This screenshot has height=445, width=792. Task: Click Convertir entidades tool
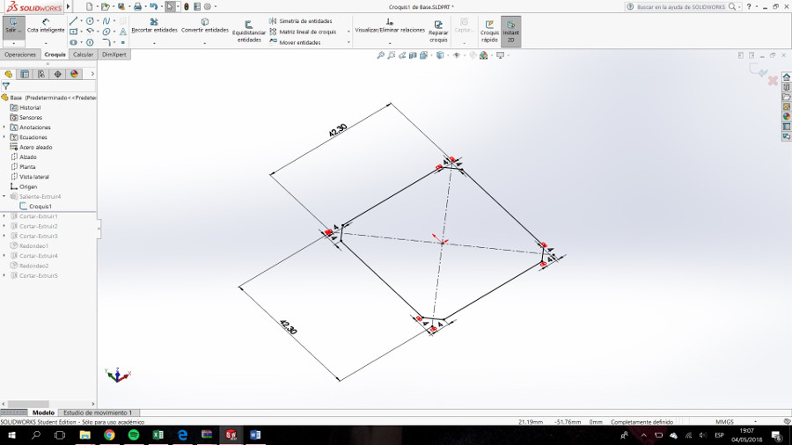click(x=204, y=26)
